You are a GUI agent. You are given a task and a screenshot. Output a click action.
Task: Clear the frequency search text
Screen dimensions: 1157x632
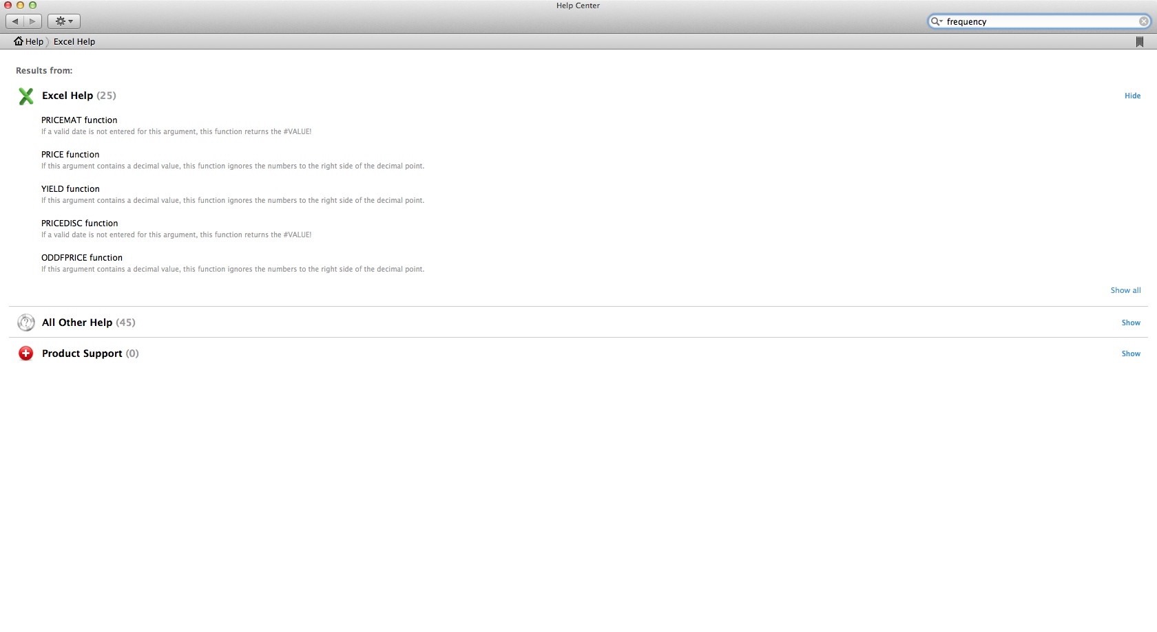point(1144,21)
